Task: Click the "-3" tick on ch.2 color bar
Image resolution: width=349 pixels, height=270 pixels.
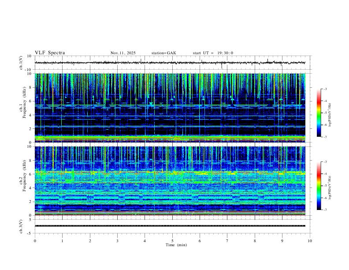Action: [325, 162]
